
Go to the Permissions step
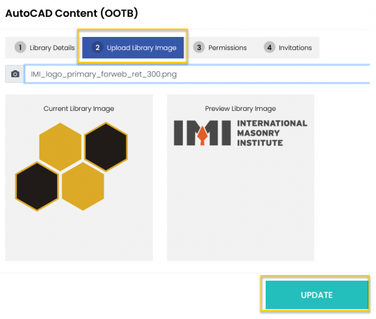220,48
